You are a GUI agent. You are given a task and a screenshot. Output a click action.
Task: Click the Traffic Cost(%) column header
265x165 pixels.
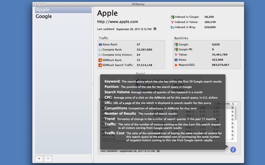tap(222, 104)
